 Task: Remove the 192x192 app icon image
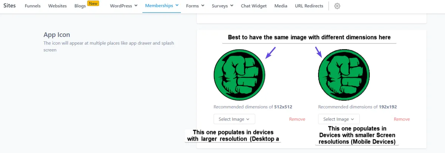[402, 119]
